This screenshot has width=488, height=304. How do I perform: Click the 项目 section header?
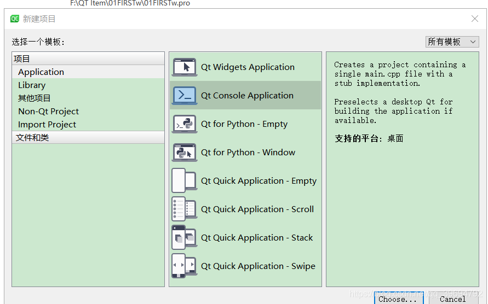(x=88, y=59)
